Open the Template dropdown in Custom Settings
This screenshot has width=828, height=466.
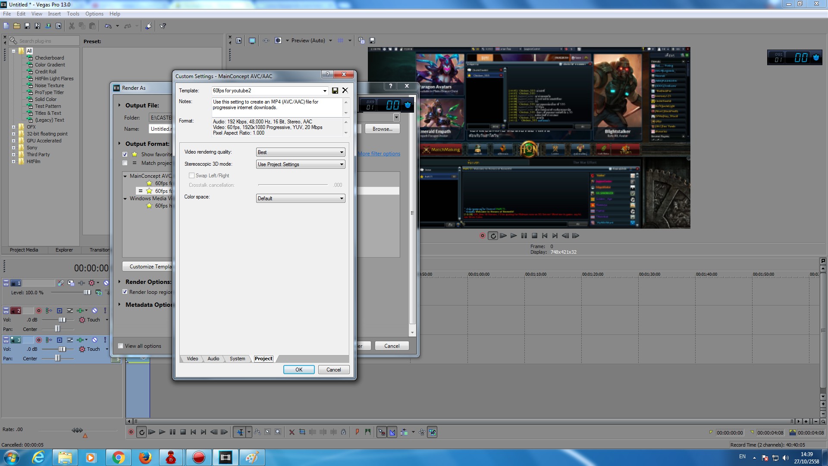325,91
